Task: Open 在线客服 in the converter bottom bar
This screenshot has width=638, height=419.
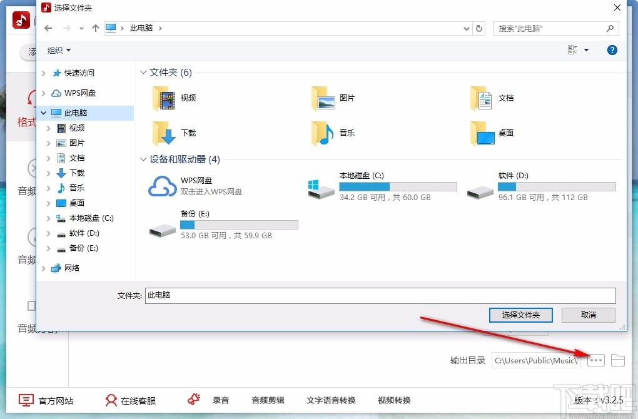Action: coord(130,401)
